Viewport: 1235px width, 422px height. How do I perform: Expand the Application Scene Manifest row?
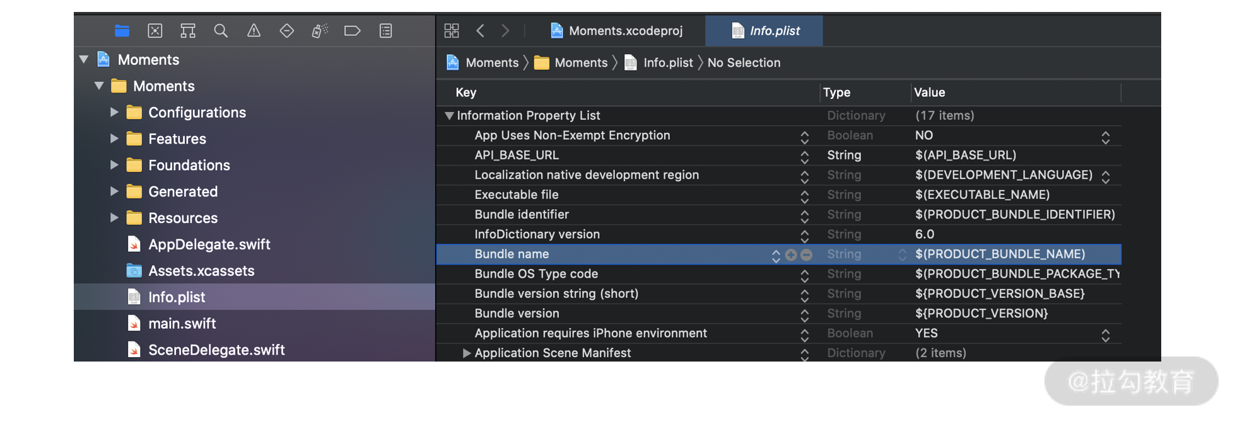tap(467, 353)
